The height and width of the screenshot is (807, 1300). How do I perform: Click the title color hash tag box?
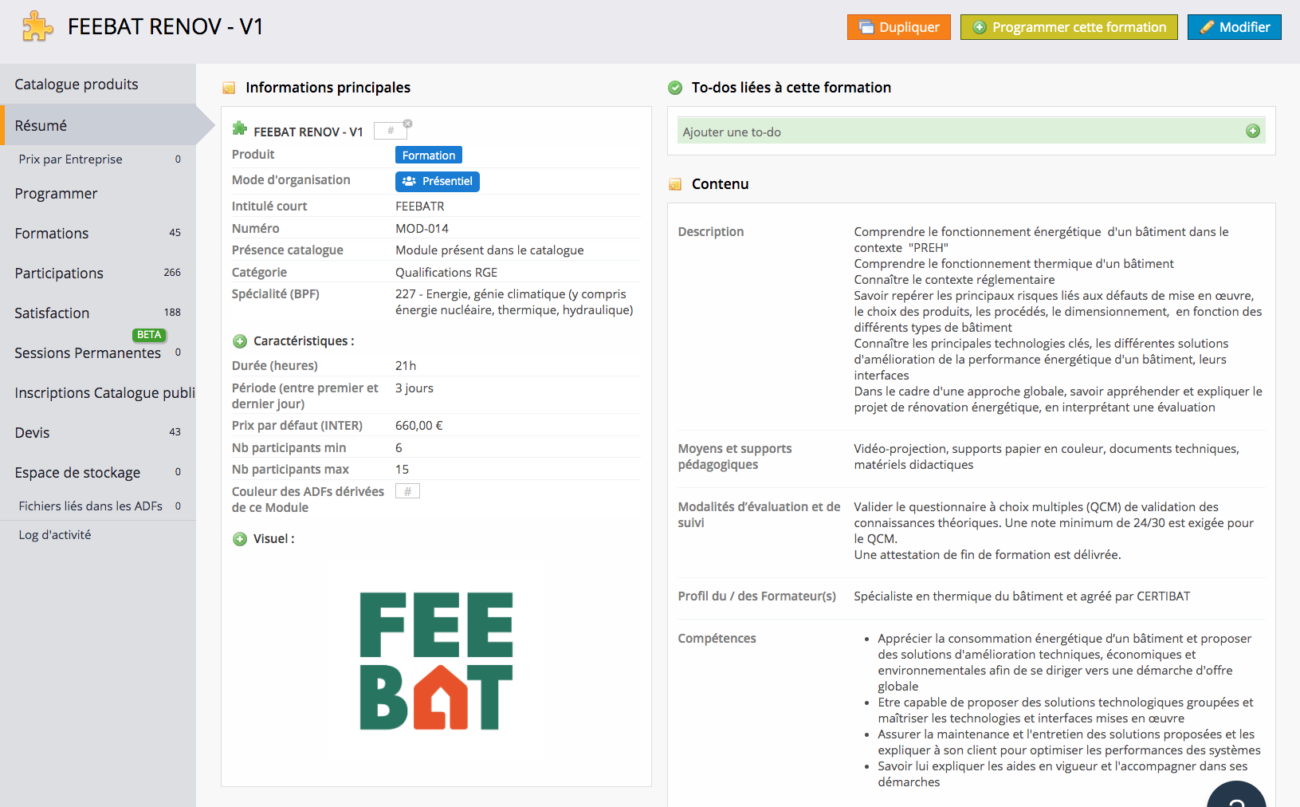(x=390, y=131)
